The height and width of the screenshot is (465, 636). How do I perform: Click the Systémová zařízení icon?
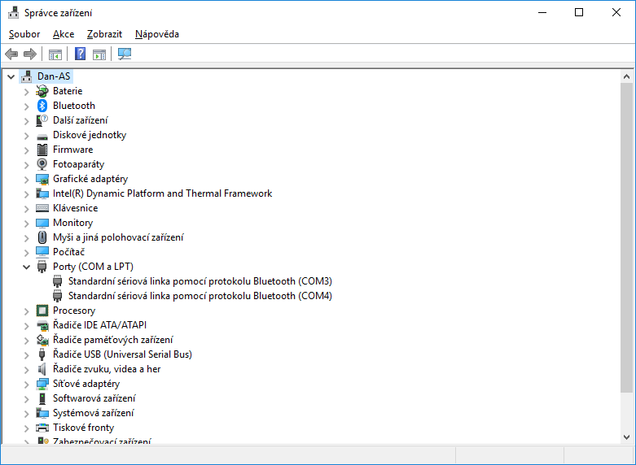[x=42, y=413]
